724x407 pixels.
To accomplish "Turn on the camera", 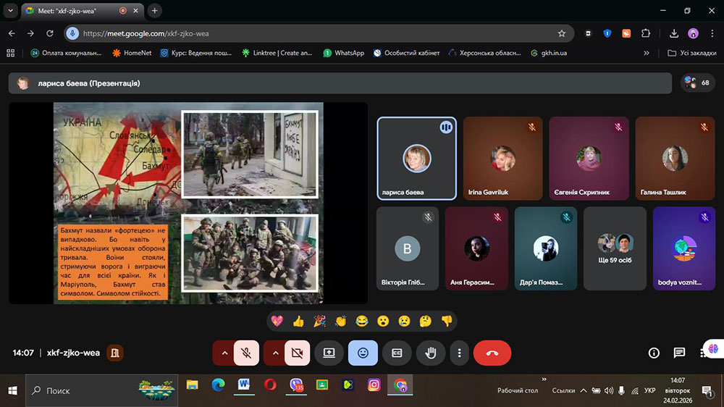I will pyautogui.click(x=296, y=353).
